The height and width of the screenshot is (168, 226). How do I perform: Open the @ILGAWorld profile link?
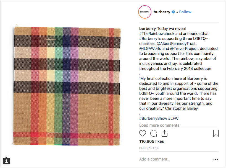pos(151,48)
